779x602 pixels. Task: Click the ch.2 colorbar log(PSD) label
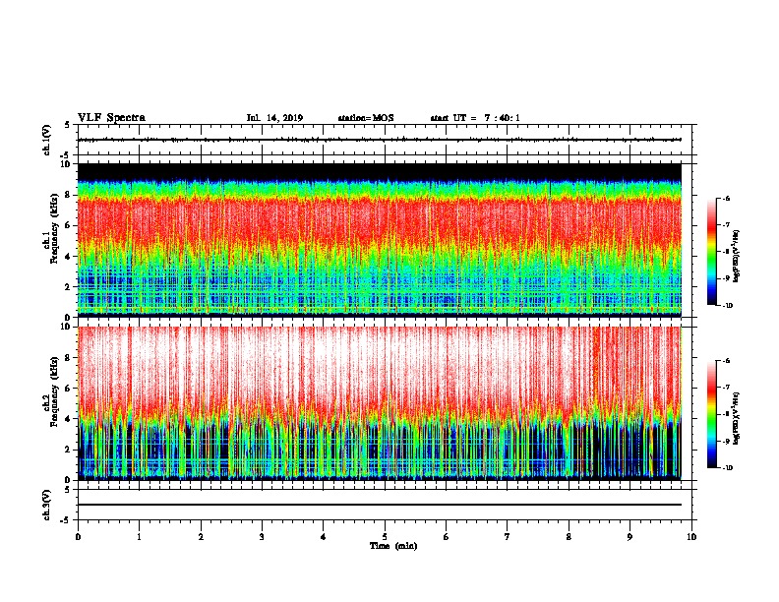coord(737,418)
